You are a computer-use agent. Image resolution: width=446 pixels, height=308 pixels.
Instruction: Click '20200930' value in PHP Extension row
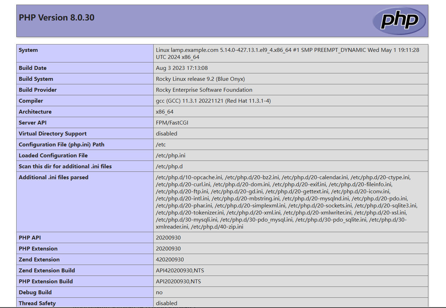point(168,249)
